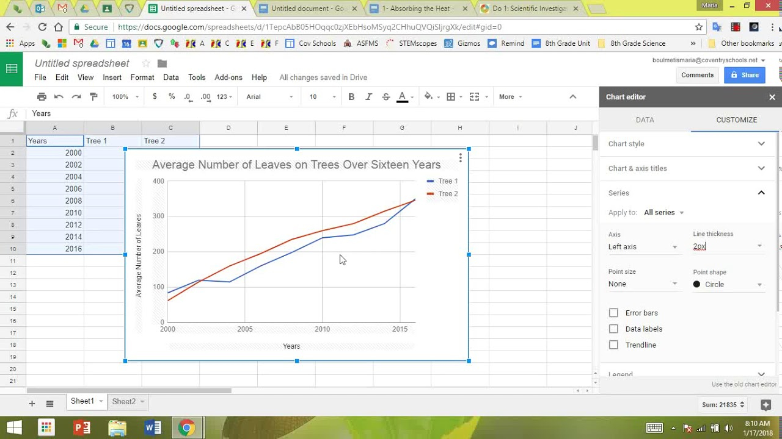Toggle bold formatting button

[351, 96]
